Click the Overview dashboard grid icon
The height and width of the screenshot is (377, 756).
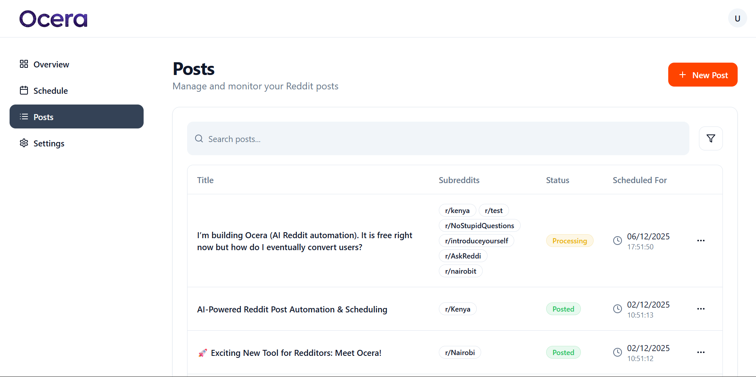(x=24, y=63)
